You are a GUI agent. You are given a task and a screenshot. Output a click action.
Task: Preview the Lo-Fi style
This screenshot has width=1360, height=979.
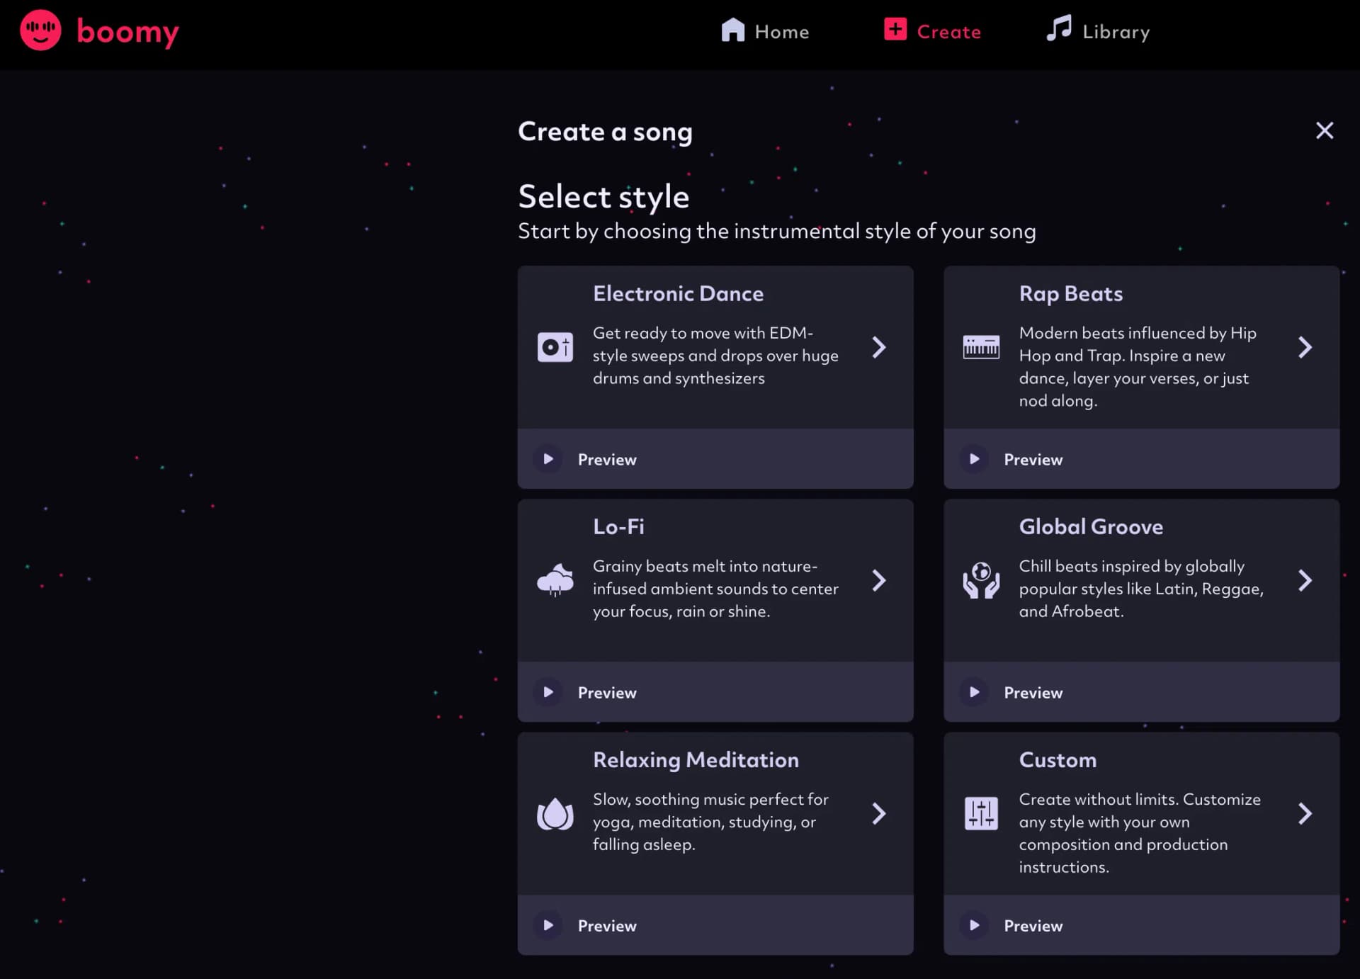click(x=606, y=692)
